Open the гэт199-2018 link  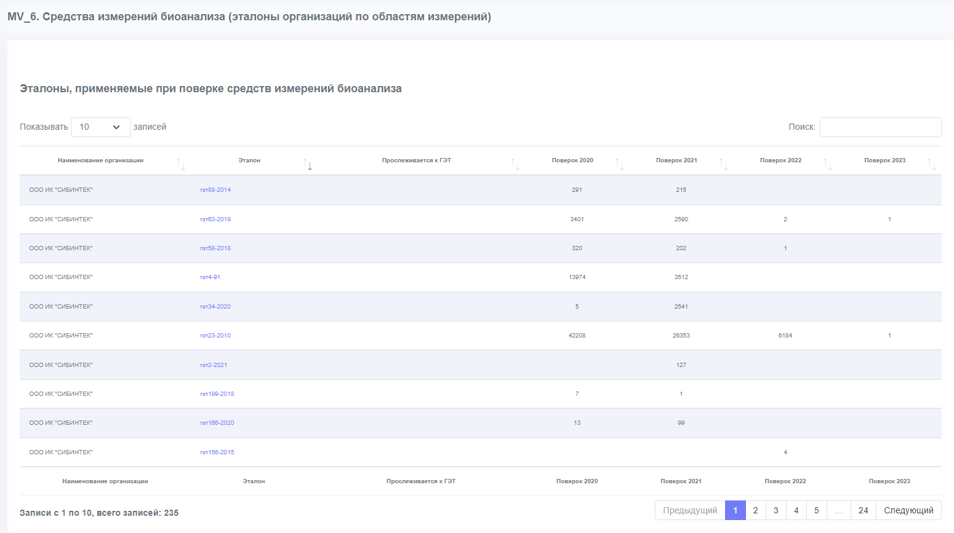(x=217, y=394)
